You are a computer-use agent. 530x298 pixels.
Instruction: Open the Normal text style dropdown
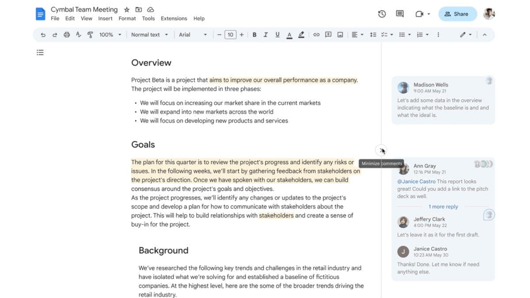(x=149, y=34)
